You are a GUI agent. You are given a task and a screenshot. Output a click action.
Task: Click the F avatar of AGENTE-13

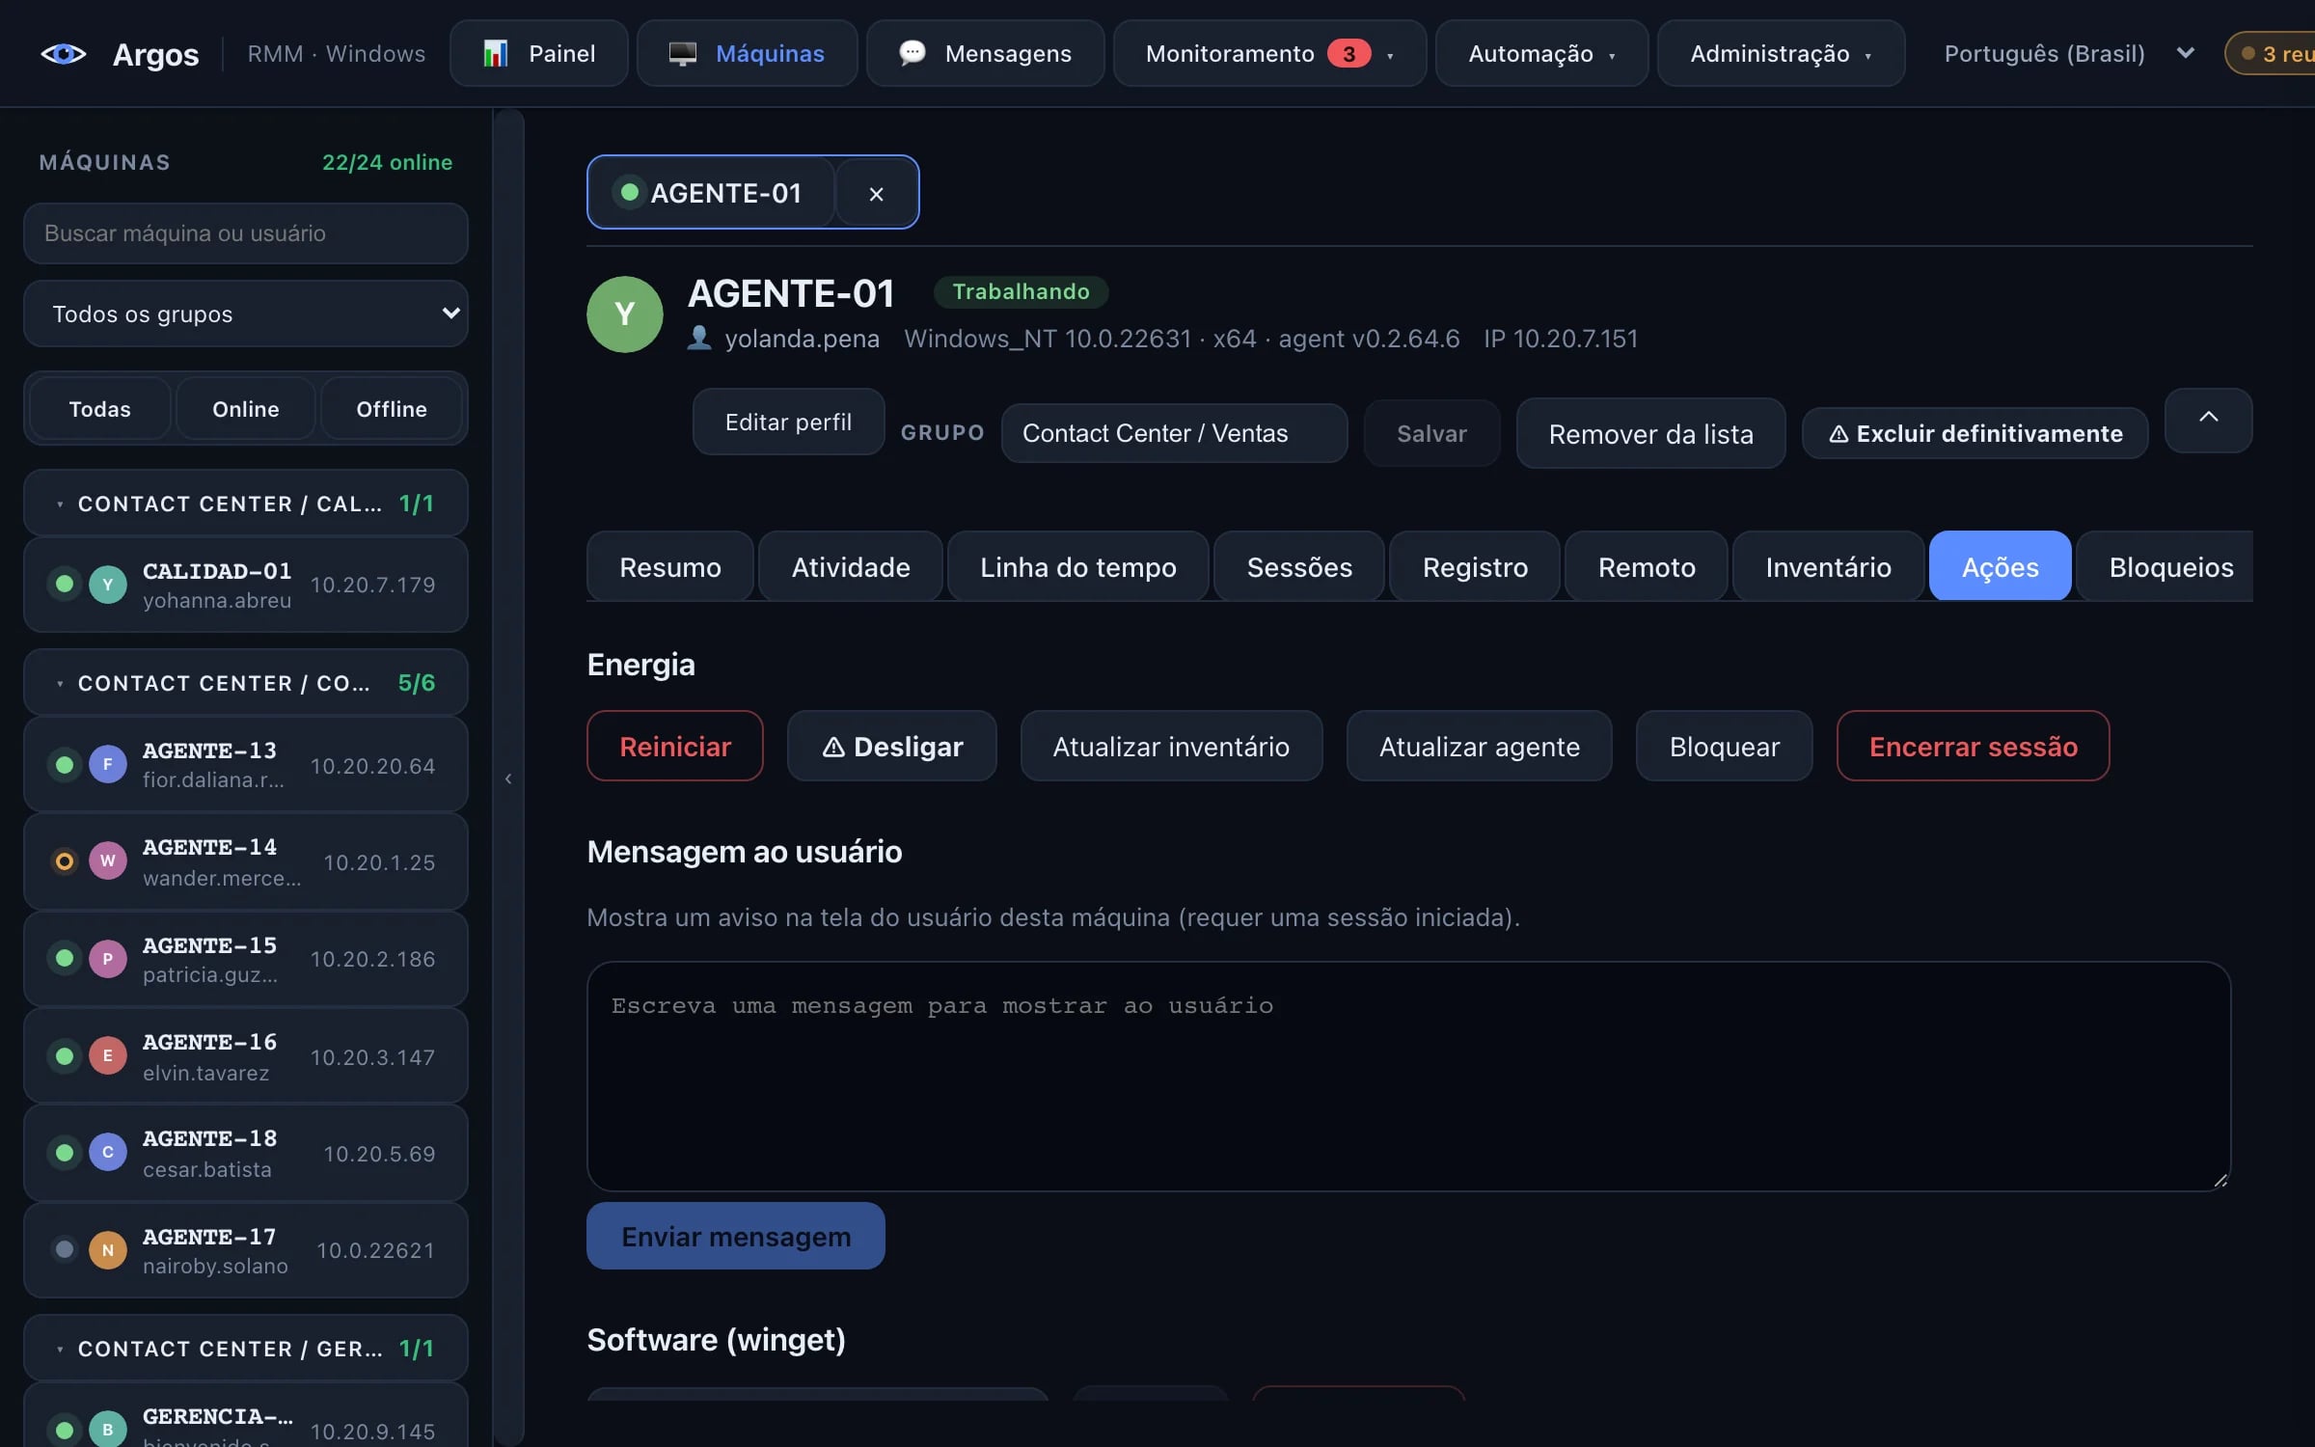108,765
